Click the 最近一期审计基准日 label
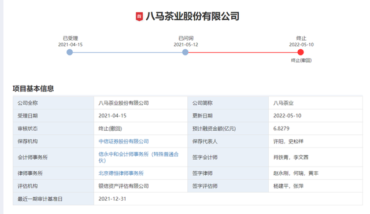The height and width of the screenshot is (214, 370). [40, 199]
